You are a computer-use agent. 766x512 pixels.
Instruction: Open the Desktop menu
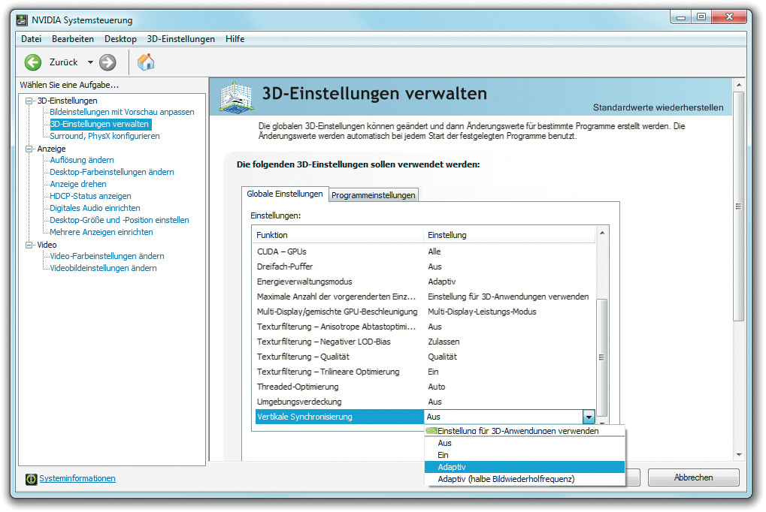tap(121, 39)
